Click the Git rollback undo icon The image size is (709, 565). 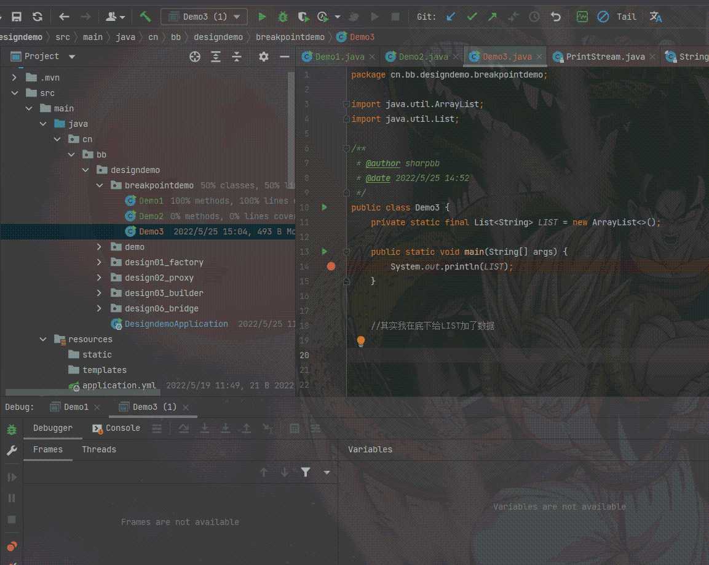[x=556, y=17]
